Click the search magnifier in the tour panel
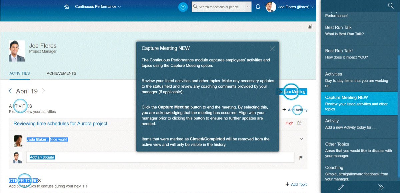The width and height of the screenshot is (400, 193). coord(391,6)
